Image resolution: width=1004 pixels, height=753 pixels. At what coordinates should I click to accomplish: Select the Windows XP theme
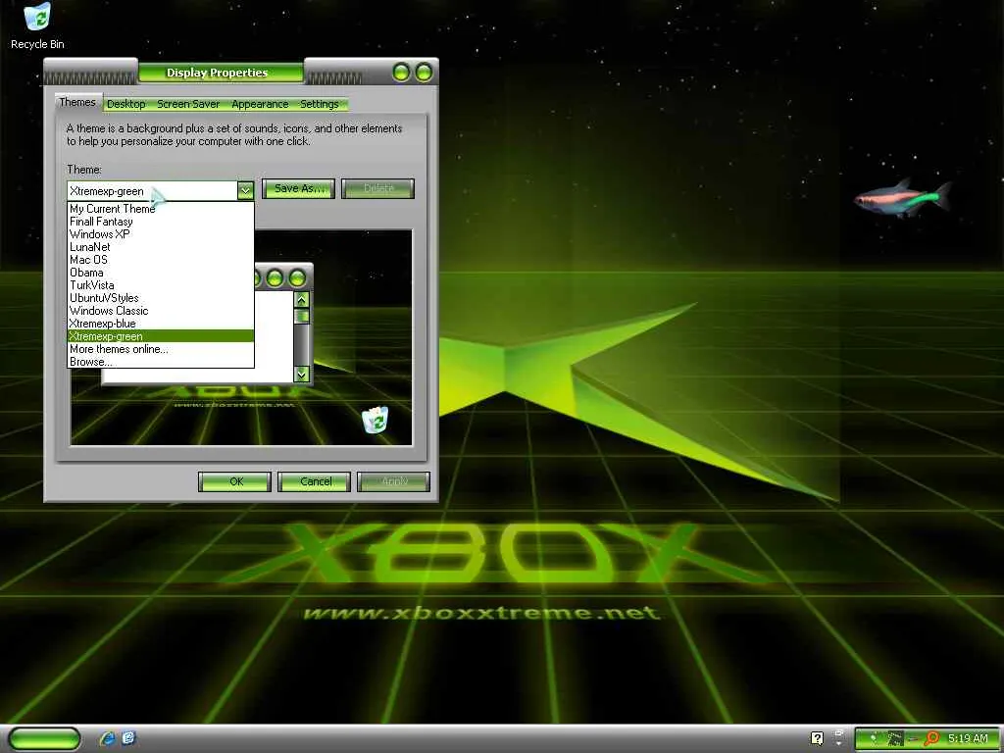[161, 234]
